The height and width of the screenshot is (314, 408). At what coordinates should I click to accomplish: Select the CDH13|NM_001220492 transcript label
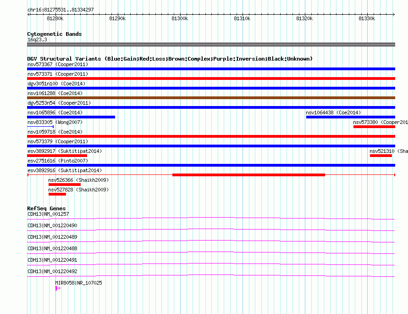click(52, 271)
